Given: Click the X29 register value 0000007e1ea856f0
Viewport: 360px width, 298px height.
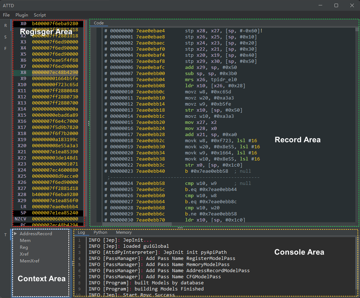Looking at the screenshot, I should [x=55, y=201].
